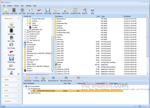This screenshot has height=108, width=150.
Task: Expand the Video sidebar section
Action: click(18, 85)
